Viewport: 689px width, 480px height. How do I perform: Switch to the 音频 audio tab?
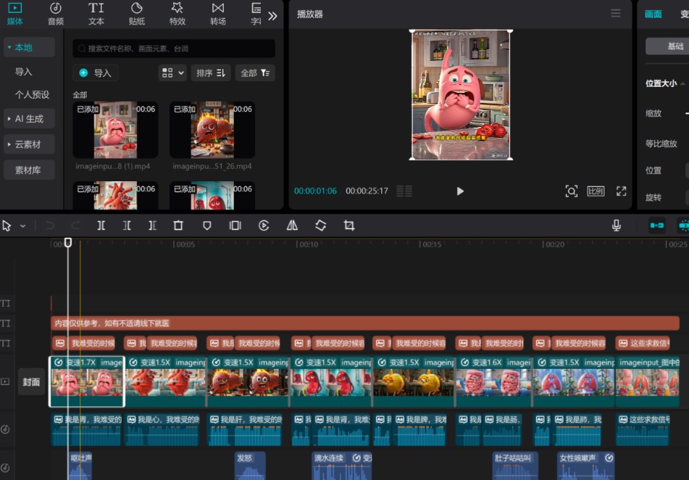(x=56, y=13)
